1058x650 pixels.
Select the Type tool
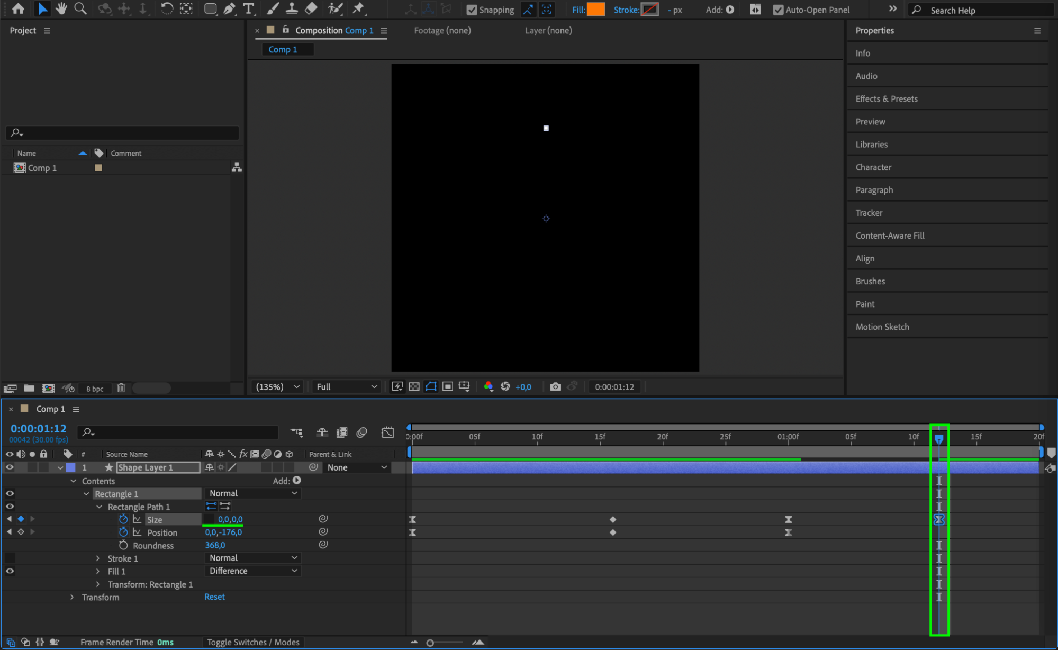248,8
